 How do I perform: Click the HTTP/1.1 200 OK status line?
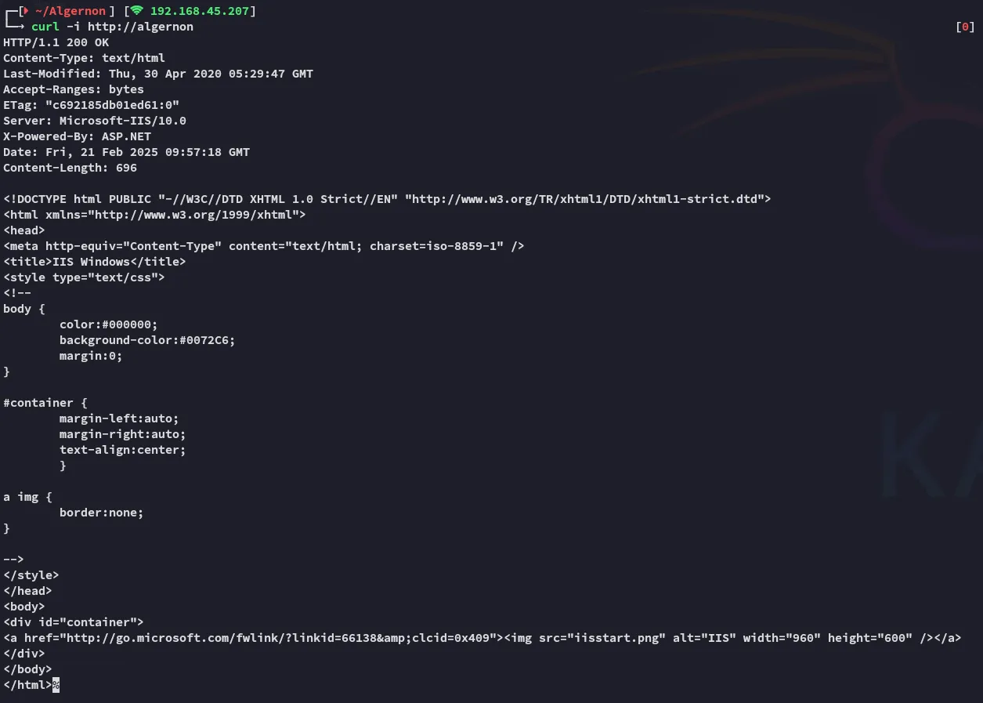(56, 42)
